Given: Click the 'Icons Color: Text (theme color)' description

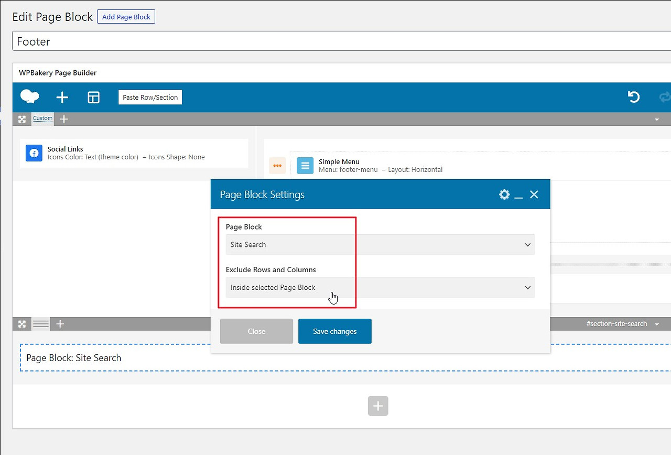Looking at the screenshot, I should click(x=93, y=157).
